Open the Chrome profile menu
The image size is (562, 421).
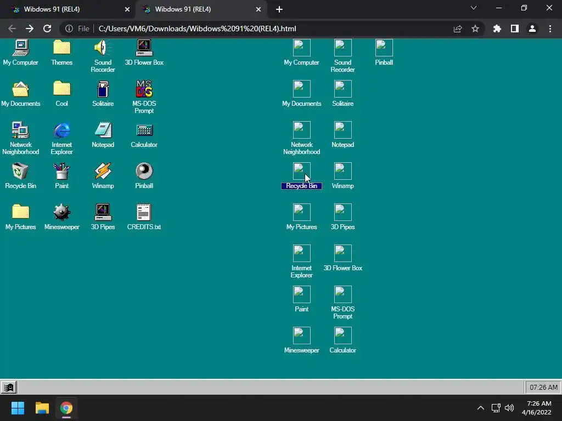click(532, 29)
